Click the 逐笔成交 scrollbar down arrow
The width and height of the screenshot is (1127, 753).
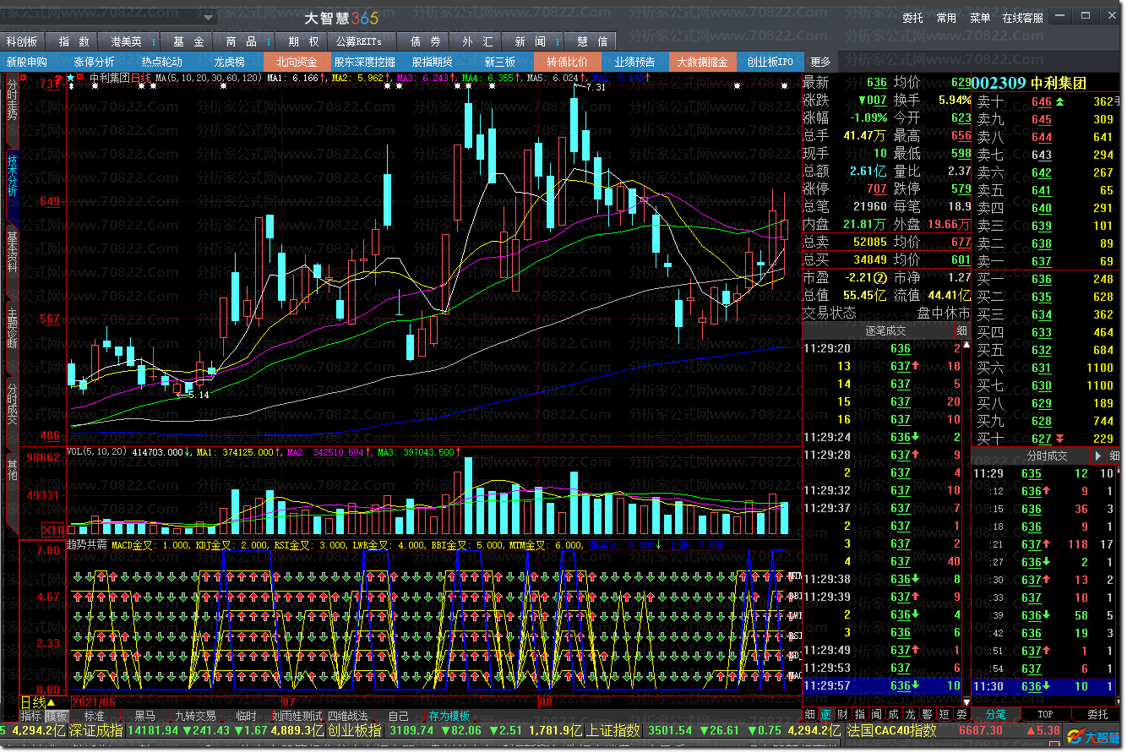967,701
